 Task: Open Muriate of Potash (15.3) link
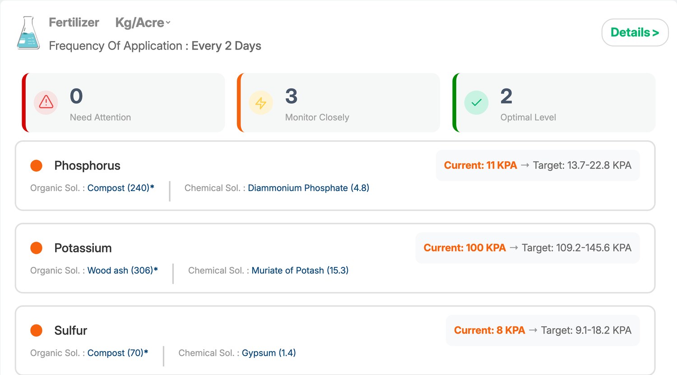pyautogui.click(x=300, y=270)
